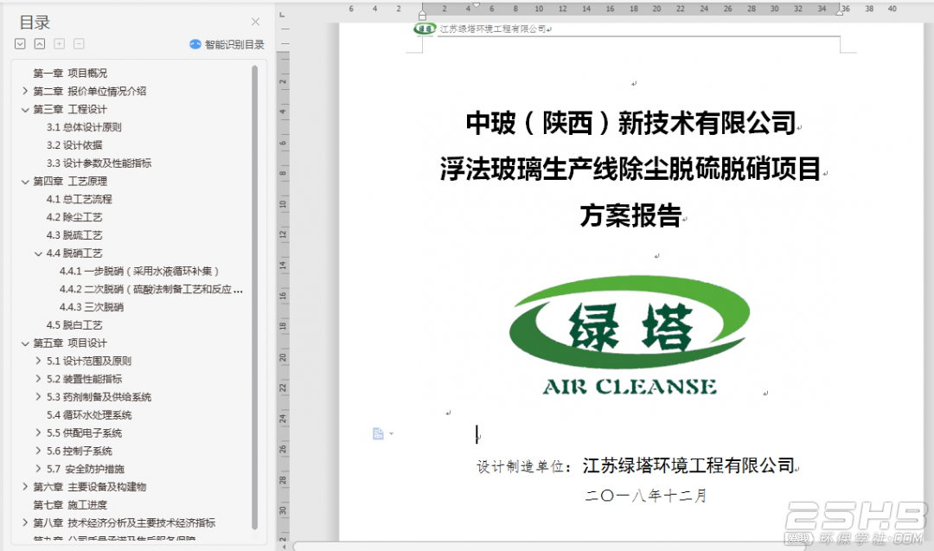This screenshot has width=934, height=551.
Task: Open the dropdown arrow next to paragraph layout icon
Action: pos(392,433)
